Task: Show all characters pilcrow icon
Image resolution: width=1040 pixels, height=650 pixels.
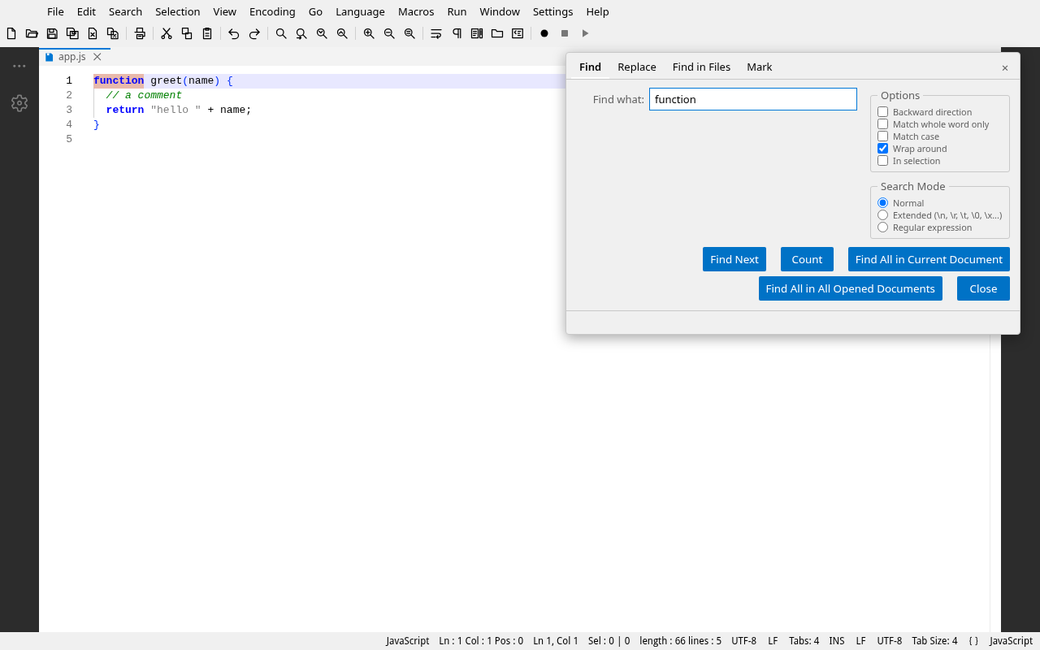Action: click(457, 33)
